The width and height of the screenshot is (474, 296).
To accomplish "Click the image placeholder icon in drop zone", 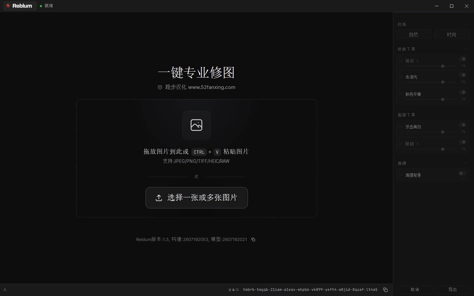I will coord(196,125).
